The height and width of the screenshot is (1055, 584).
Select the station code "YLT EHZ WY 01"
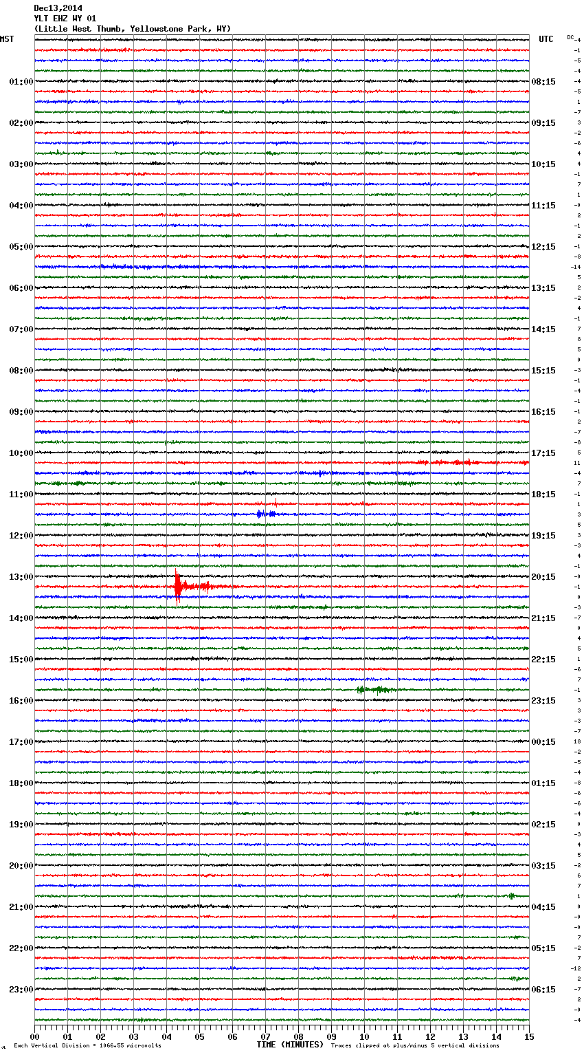click(65, 19)
